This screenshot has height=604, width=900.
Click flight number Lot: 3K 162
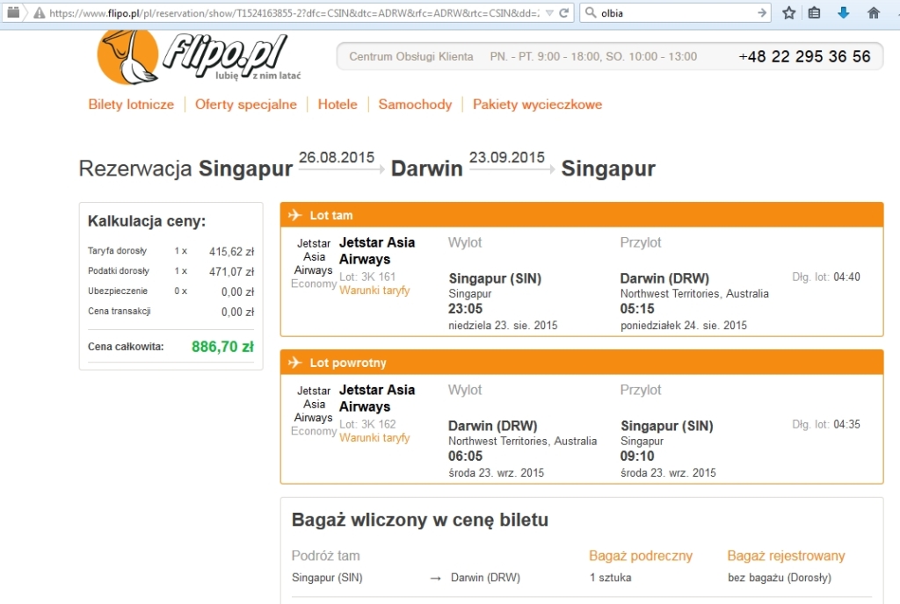click(367, 424)
